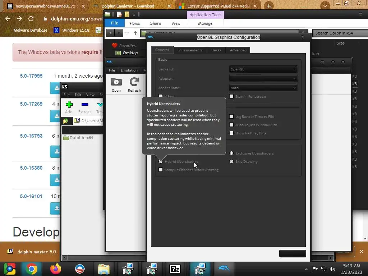Click the File Explorer forward arrow
This screenshot has height=276, width=368.
(x=119, y=33)
